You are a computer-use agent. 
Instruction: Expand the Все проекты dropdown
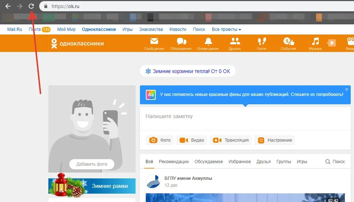pos(226,29)
